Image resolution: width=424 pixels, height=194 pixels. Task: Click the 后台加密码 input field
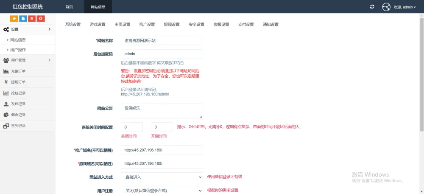[162, 54]
